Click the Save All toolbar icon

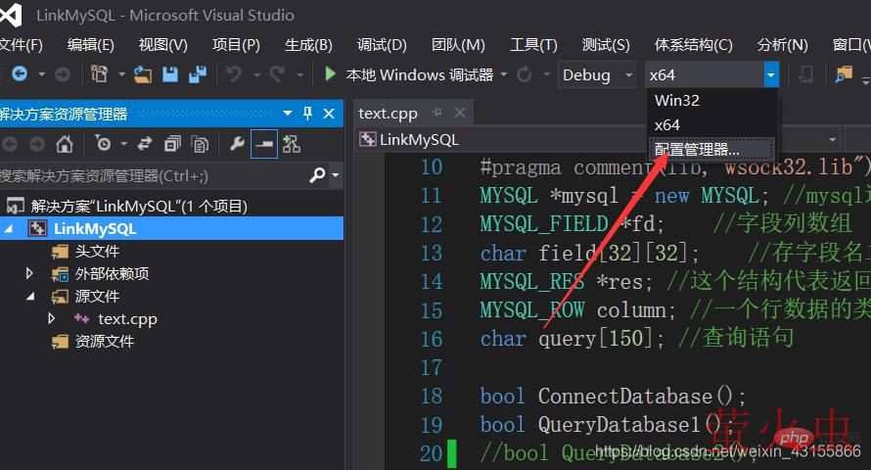pos(198,74)
